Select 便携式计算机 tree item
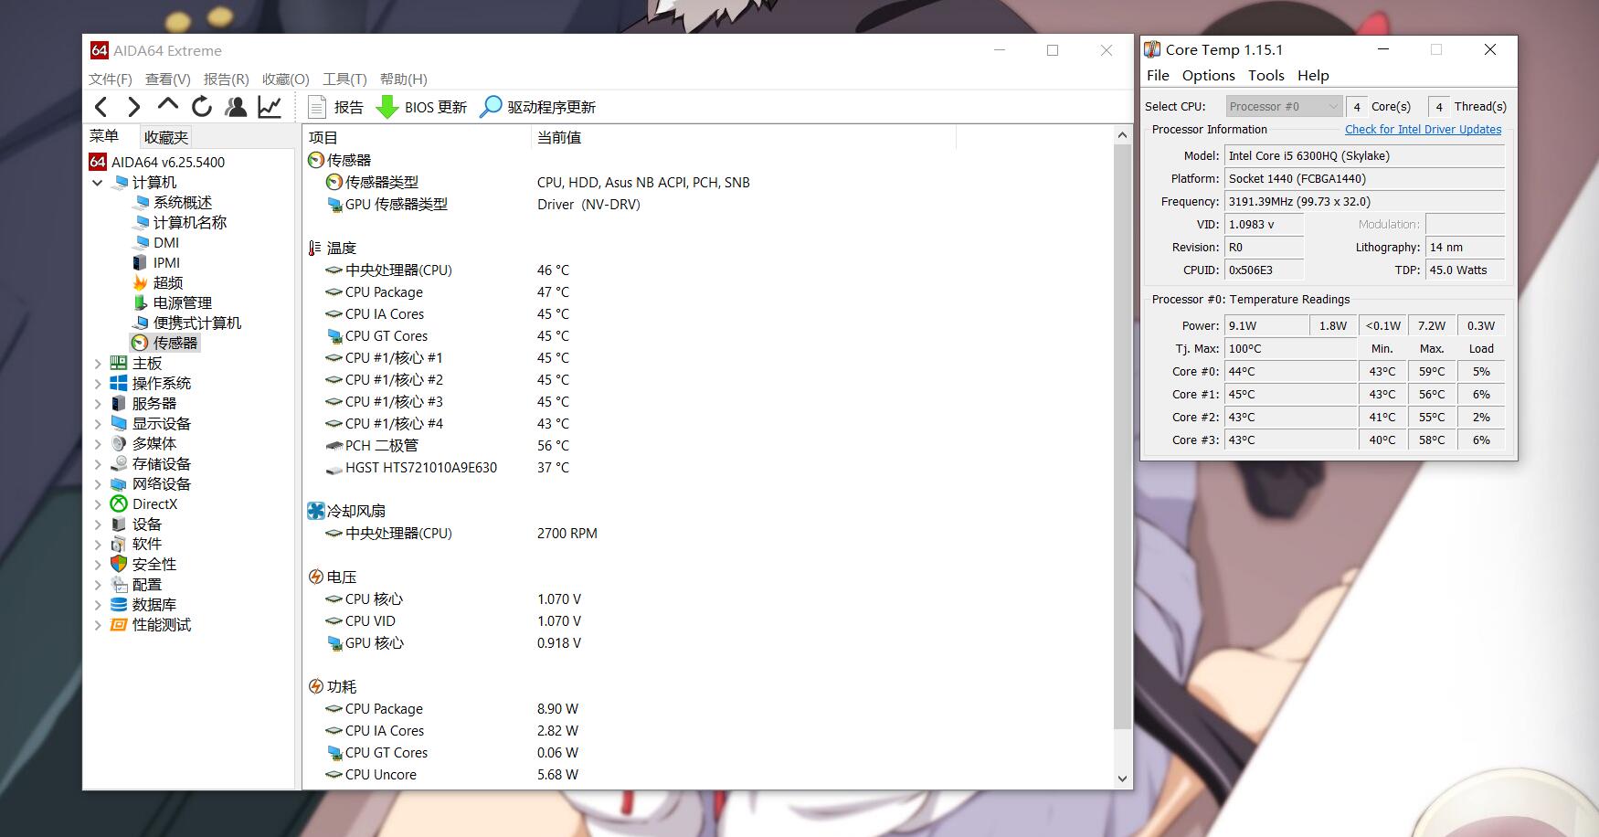 [196, 323]
